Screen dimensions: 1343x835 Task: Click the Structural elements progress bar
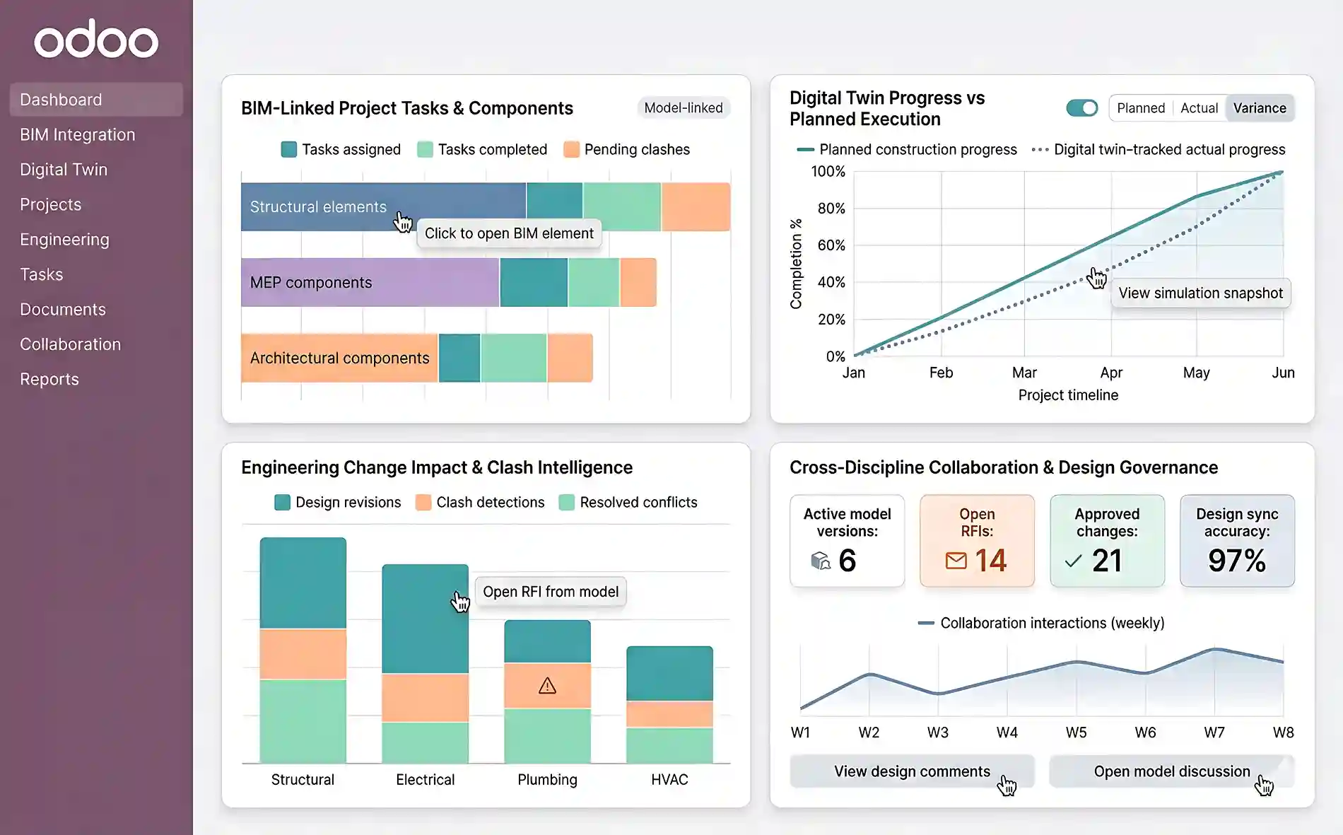click(x=353, y=206)
